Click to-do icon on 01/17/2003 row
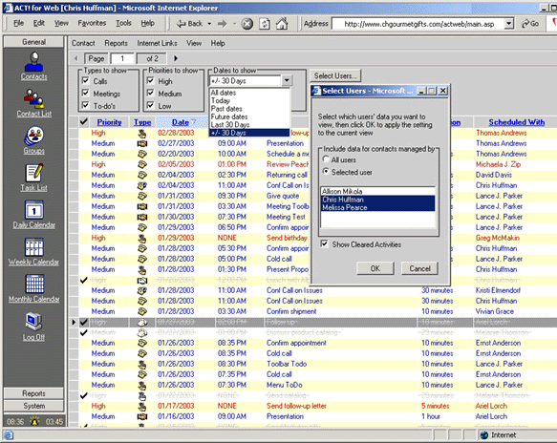Image resolution: width=557 pixels, height=443 pixels. (142, 406)
